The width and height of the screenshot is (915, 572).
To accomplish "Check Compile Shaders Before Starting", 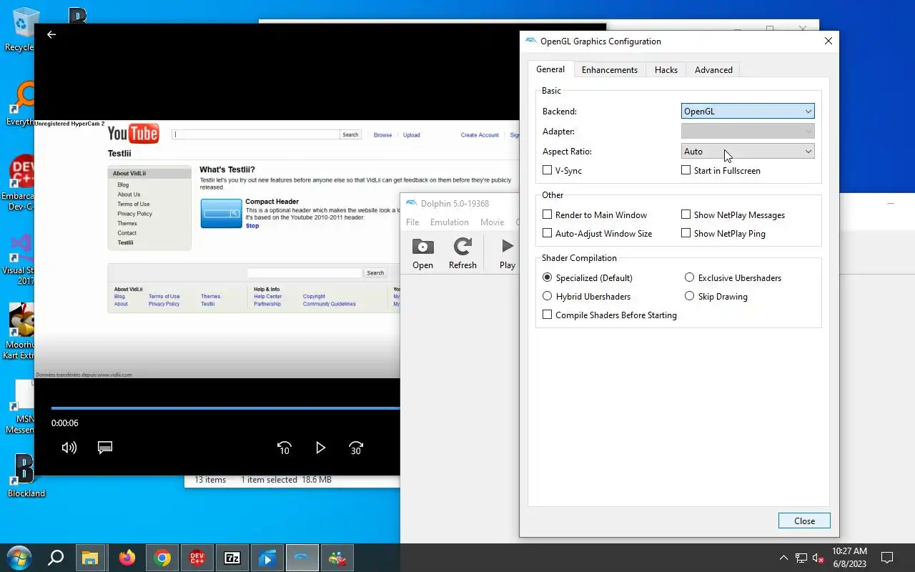I will tap(548, 315).
